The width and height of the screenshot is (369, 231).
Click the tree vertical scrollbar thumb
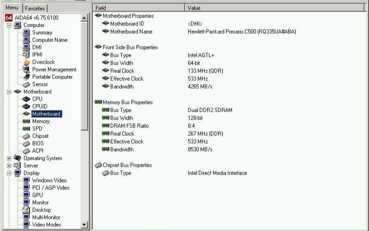click(84, 76)
